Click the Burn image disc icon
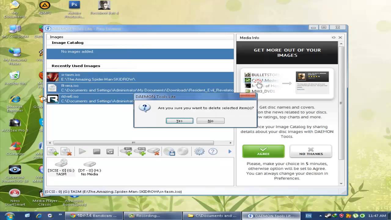Image resolution: width=391 pixels, height=220 pixels. click(x=183, y=151)
